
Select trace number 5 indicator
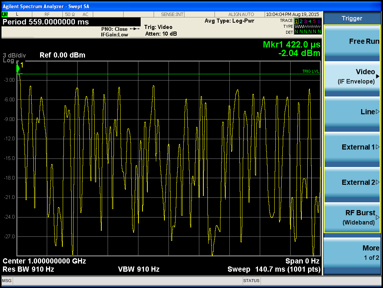pyautogui.click(x=315, y=21)
